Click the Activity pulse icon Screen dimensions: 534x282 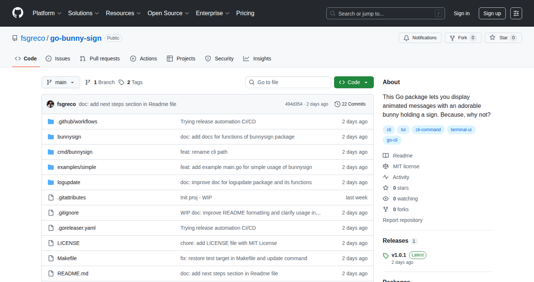pos(386,177)
